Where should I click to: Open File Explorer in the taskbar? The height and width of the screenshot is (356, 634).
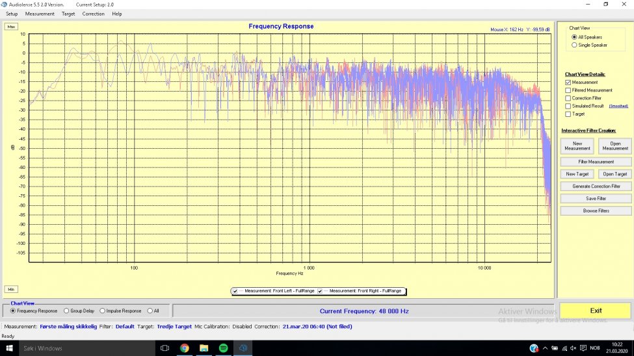coord(204,348)
